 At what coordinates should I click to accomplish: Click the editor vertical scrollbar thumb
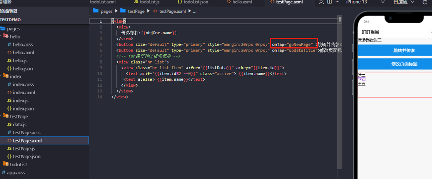pos(340,19)
